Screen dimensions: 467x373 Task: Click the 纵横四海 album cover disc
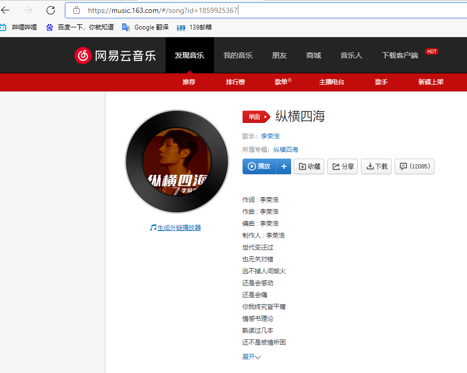(177, 162)
